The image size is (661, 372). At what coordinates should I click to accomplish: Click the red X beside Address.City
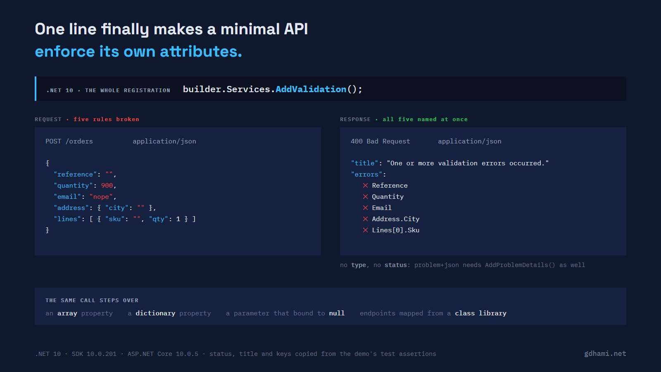click(x=365, y=219)
